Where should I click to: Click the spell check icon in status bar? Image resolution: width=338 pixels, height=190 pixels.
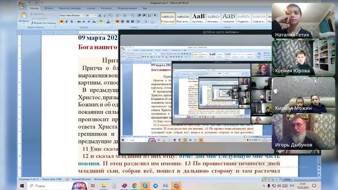[x=67, y=179]
